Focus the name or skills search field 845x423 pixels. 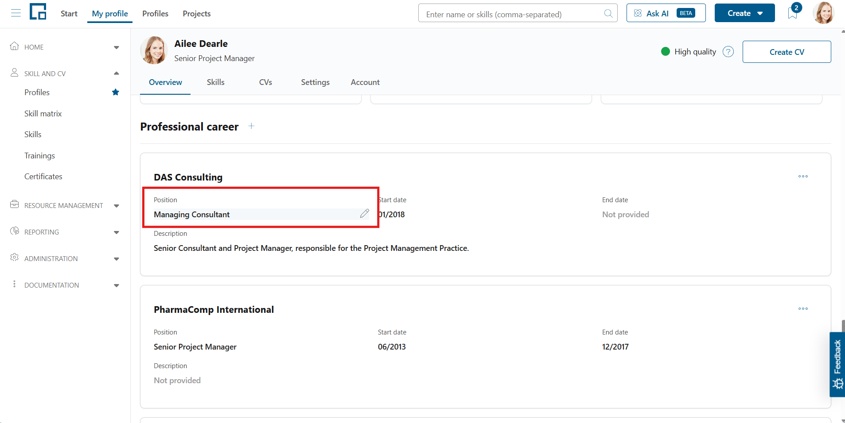click(x=518, y=13)
